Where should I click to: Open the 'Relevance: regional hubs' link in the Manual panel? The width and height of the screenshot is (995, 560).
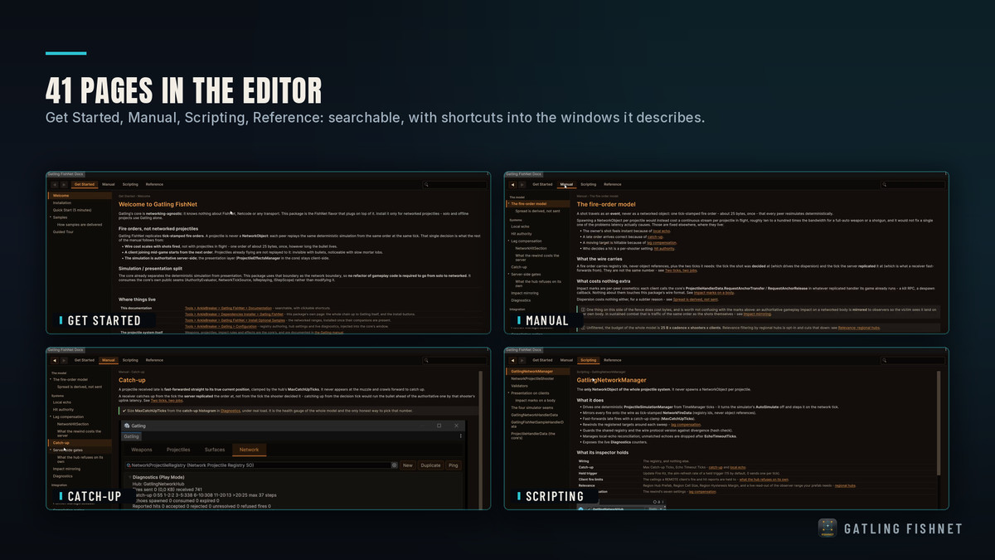(858, 328)
